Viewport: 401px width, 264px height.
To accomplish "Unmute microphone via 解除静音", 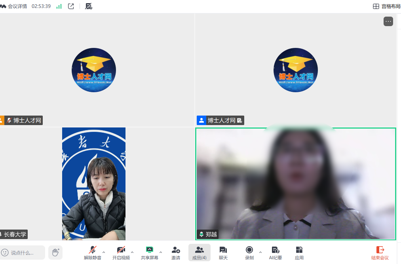I will (x=93, y=253).
